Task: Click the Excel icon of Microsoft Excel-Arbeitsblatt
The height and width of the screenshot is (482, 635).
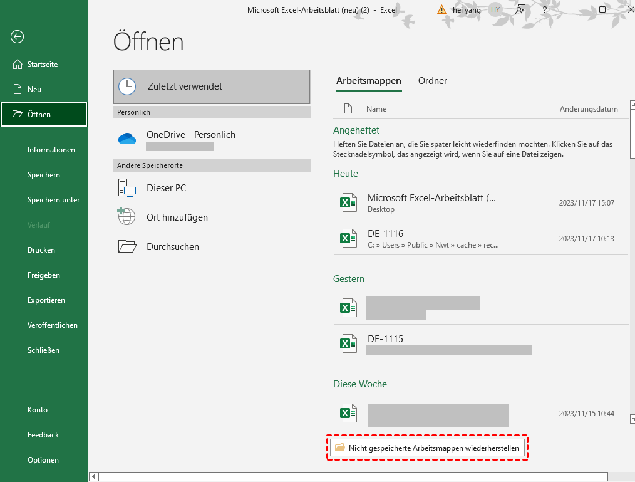Action: click(348, 202)
